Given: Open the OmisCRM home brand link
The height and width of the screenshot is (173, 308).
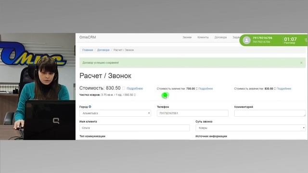Looking at the screenshot, I should tap(88, 37).
